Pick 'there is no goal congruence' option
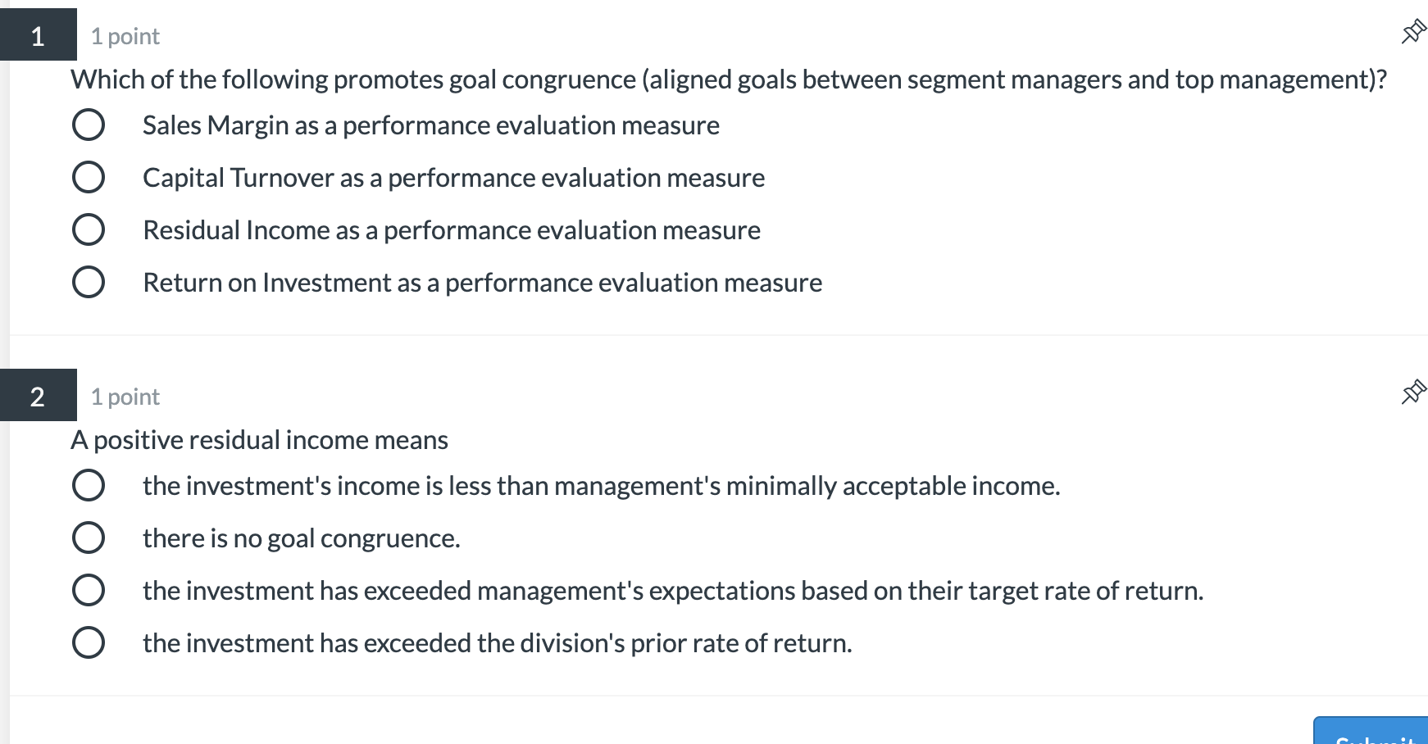Image resolution: width=1428 pixels, height=744 pixels. (x=89, y=538)
